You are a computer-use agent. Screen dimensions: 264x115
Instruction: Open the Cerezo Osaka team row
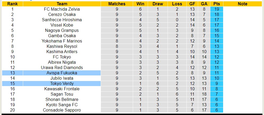coord(62,14)
